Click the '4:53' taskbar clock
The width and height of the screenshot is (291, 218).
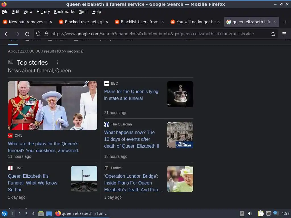click(285, 213)
